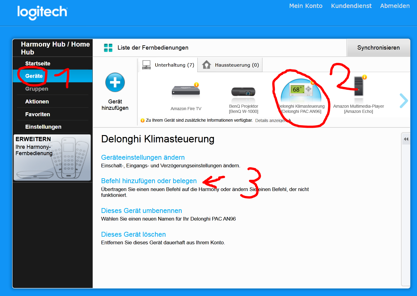Image resolution: width=417 pixels, height=296 pixels.
Task: Click the Logitech logo
Action: [x=42, y=12]
